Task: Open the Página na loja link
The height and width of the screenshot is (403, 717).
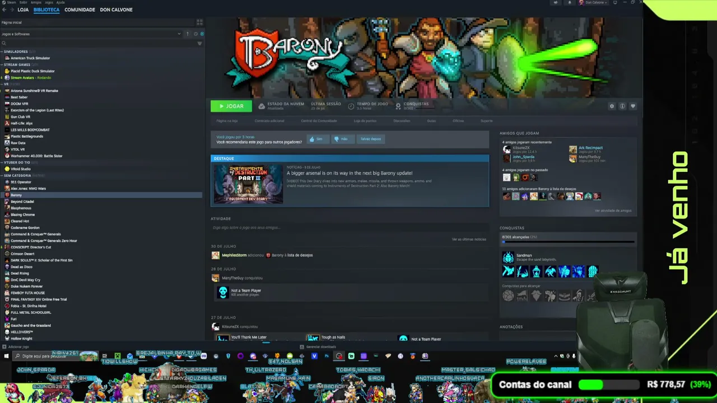Action: click(x=227, y=121)
